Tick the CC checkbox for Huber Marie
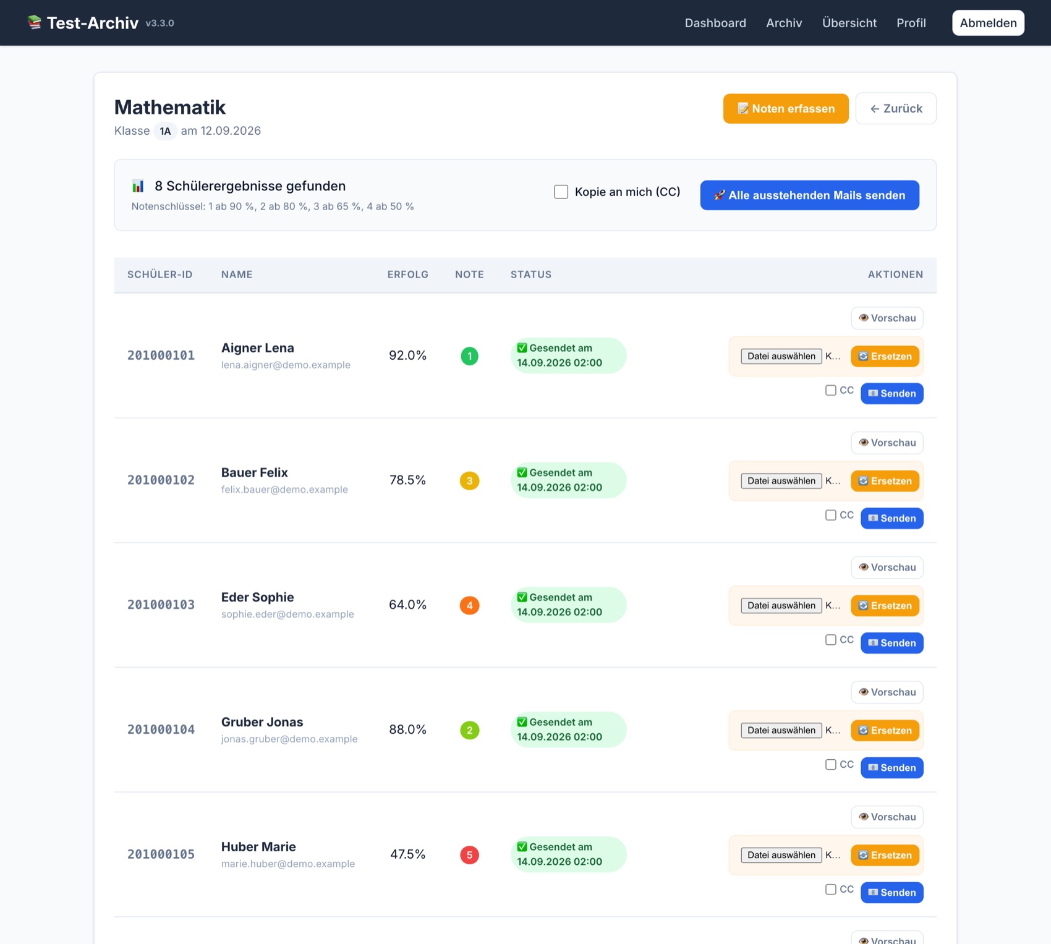This screenshot has width=1051, height=944. pos(831,889)
